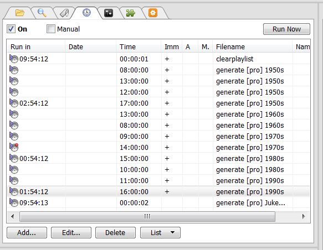Uncheck the On checkbox
This screenshot has height=250, width=323.
11,29
